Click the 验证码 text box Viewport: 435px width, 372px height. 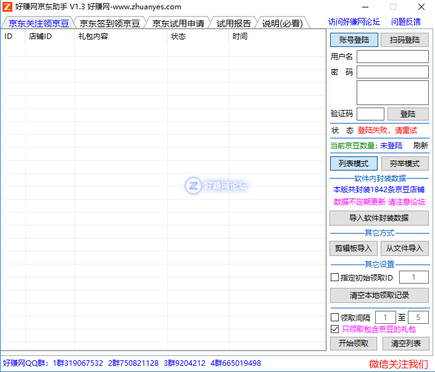pos(370,114)
